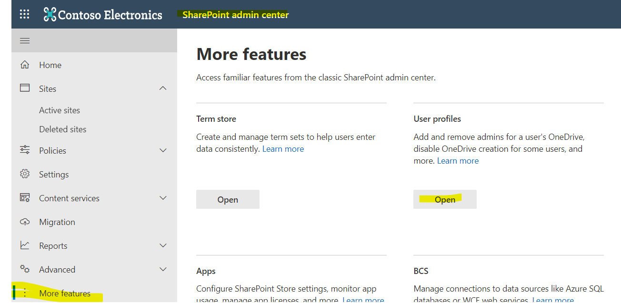Click the Apps section title
621x303 pixels.
pos(206,271)
